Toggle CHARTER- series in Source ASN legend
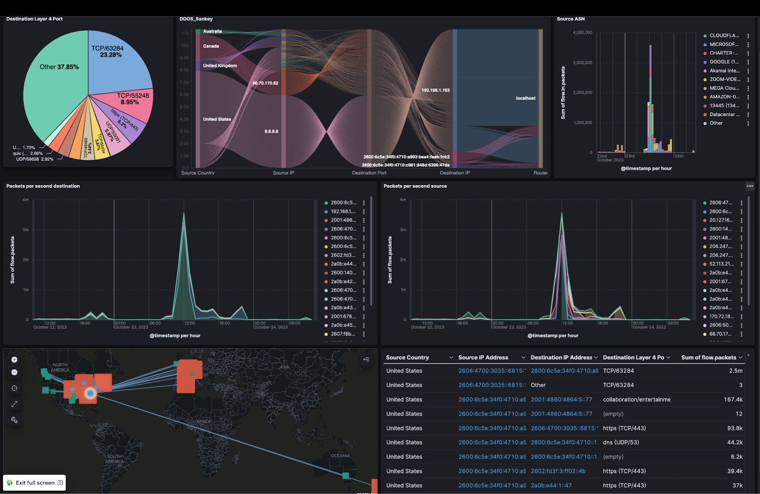The image size is (760, 494). pyautogui.click(x=724, y=53)
